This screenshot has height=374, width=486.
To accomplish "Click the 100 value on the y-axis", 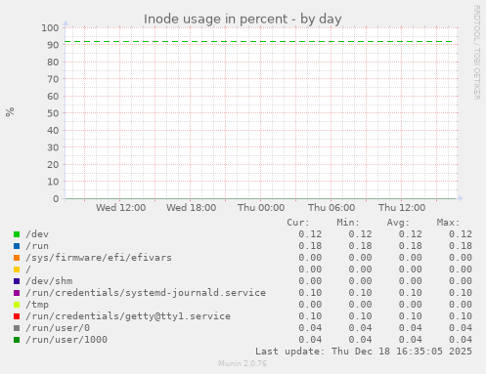I will 50,28.
